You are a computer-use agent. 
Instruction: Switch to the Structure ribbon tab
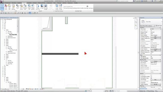pyautogui.click(x=14, y=3)
